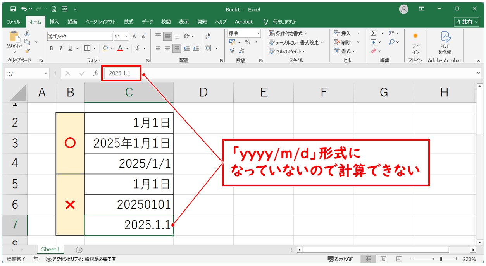
Task: Toggle underline formatting
Action: coord(70,48)
